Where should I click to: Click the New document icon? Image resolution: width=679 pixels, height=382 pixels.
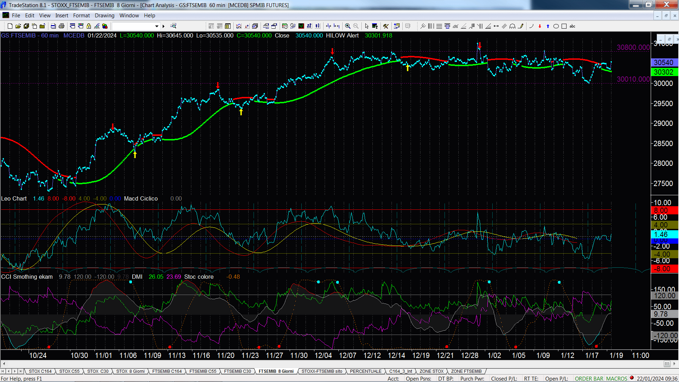click(x=10, y=26)
